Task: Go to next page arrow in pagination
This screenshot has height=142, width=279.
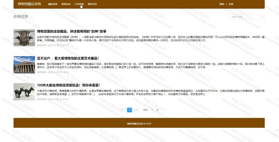Action: tap(136, 110)
